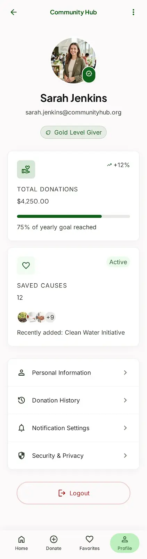The height and width of the screenshot is (559, 147).
Task: Tap the +9 saved causes thumbnails
Action: [x=36, y=317]
